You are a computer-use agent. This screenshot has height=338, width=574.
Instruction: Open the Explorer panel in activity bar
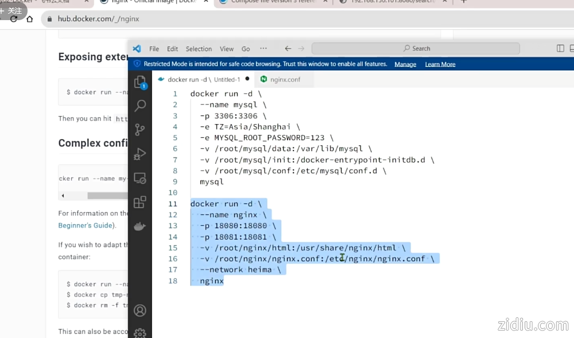[x=139, y=82]
